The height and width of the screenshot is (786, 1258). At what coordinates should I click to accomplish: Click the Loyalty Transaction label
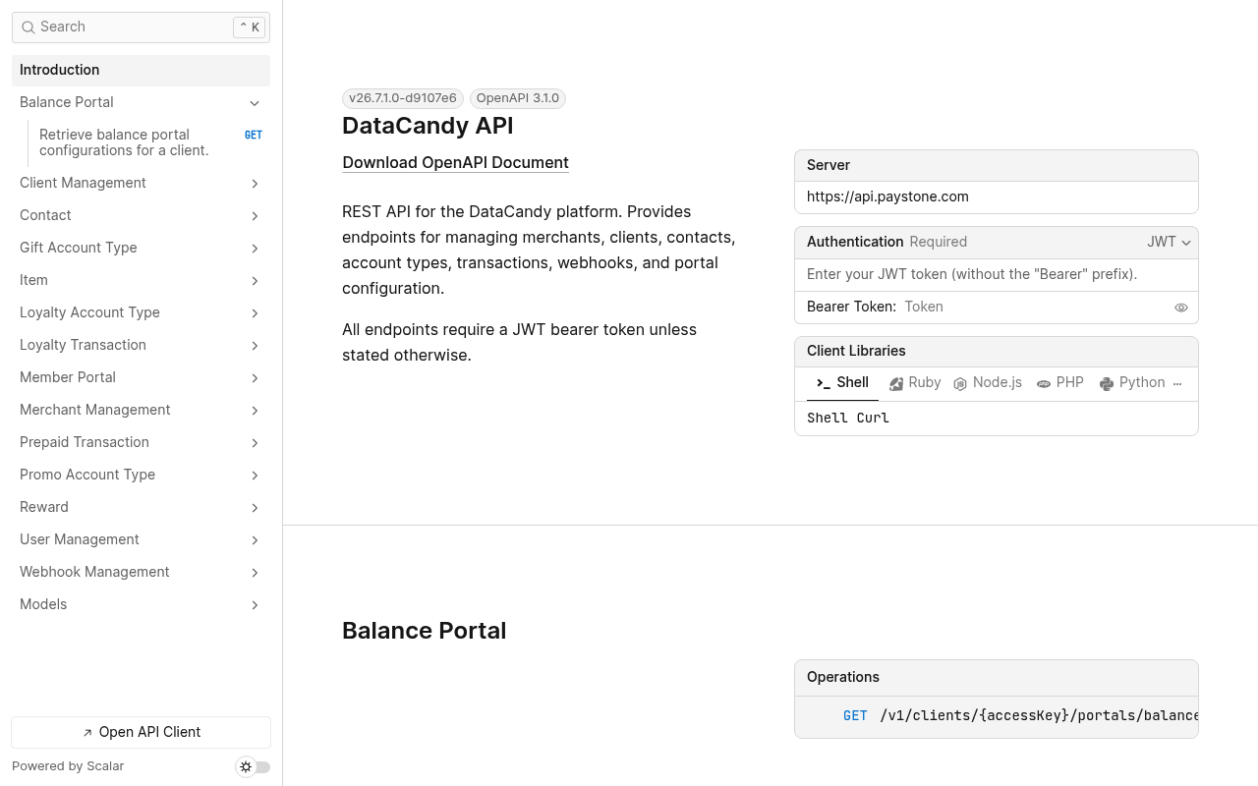(83, 346)
